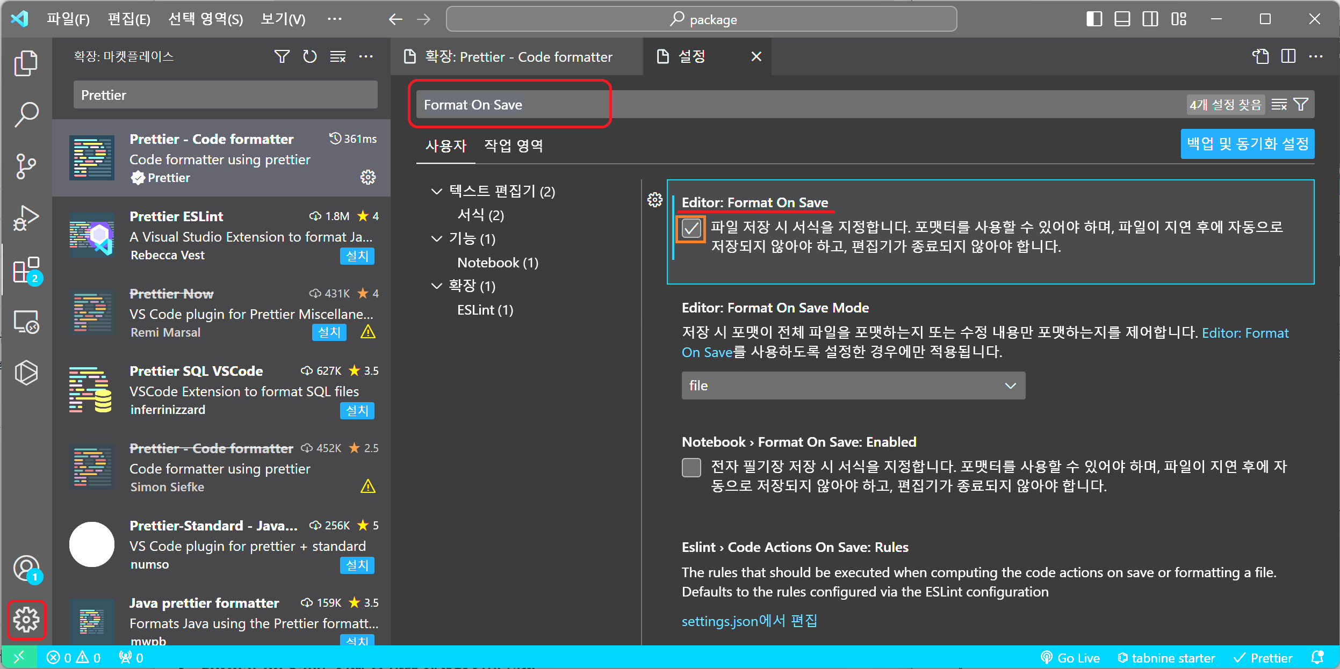Refresh the extensions marketplace list
Screen dimensions: 1340x669
click(309, 56)
